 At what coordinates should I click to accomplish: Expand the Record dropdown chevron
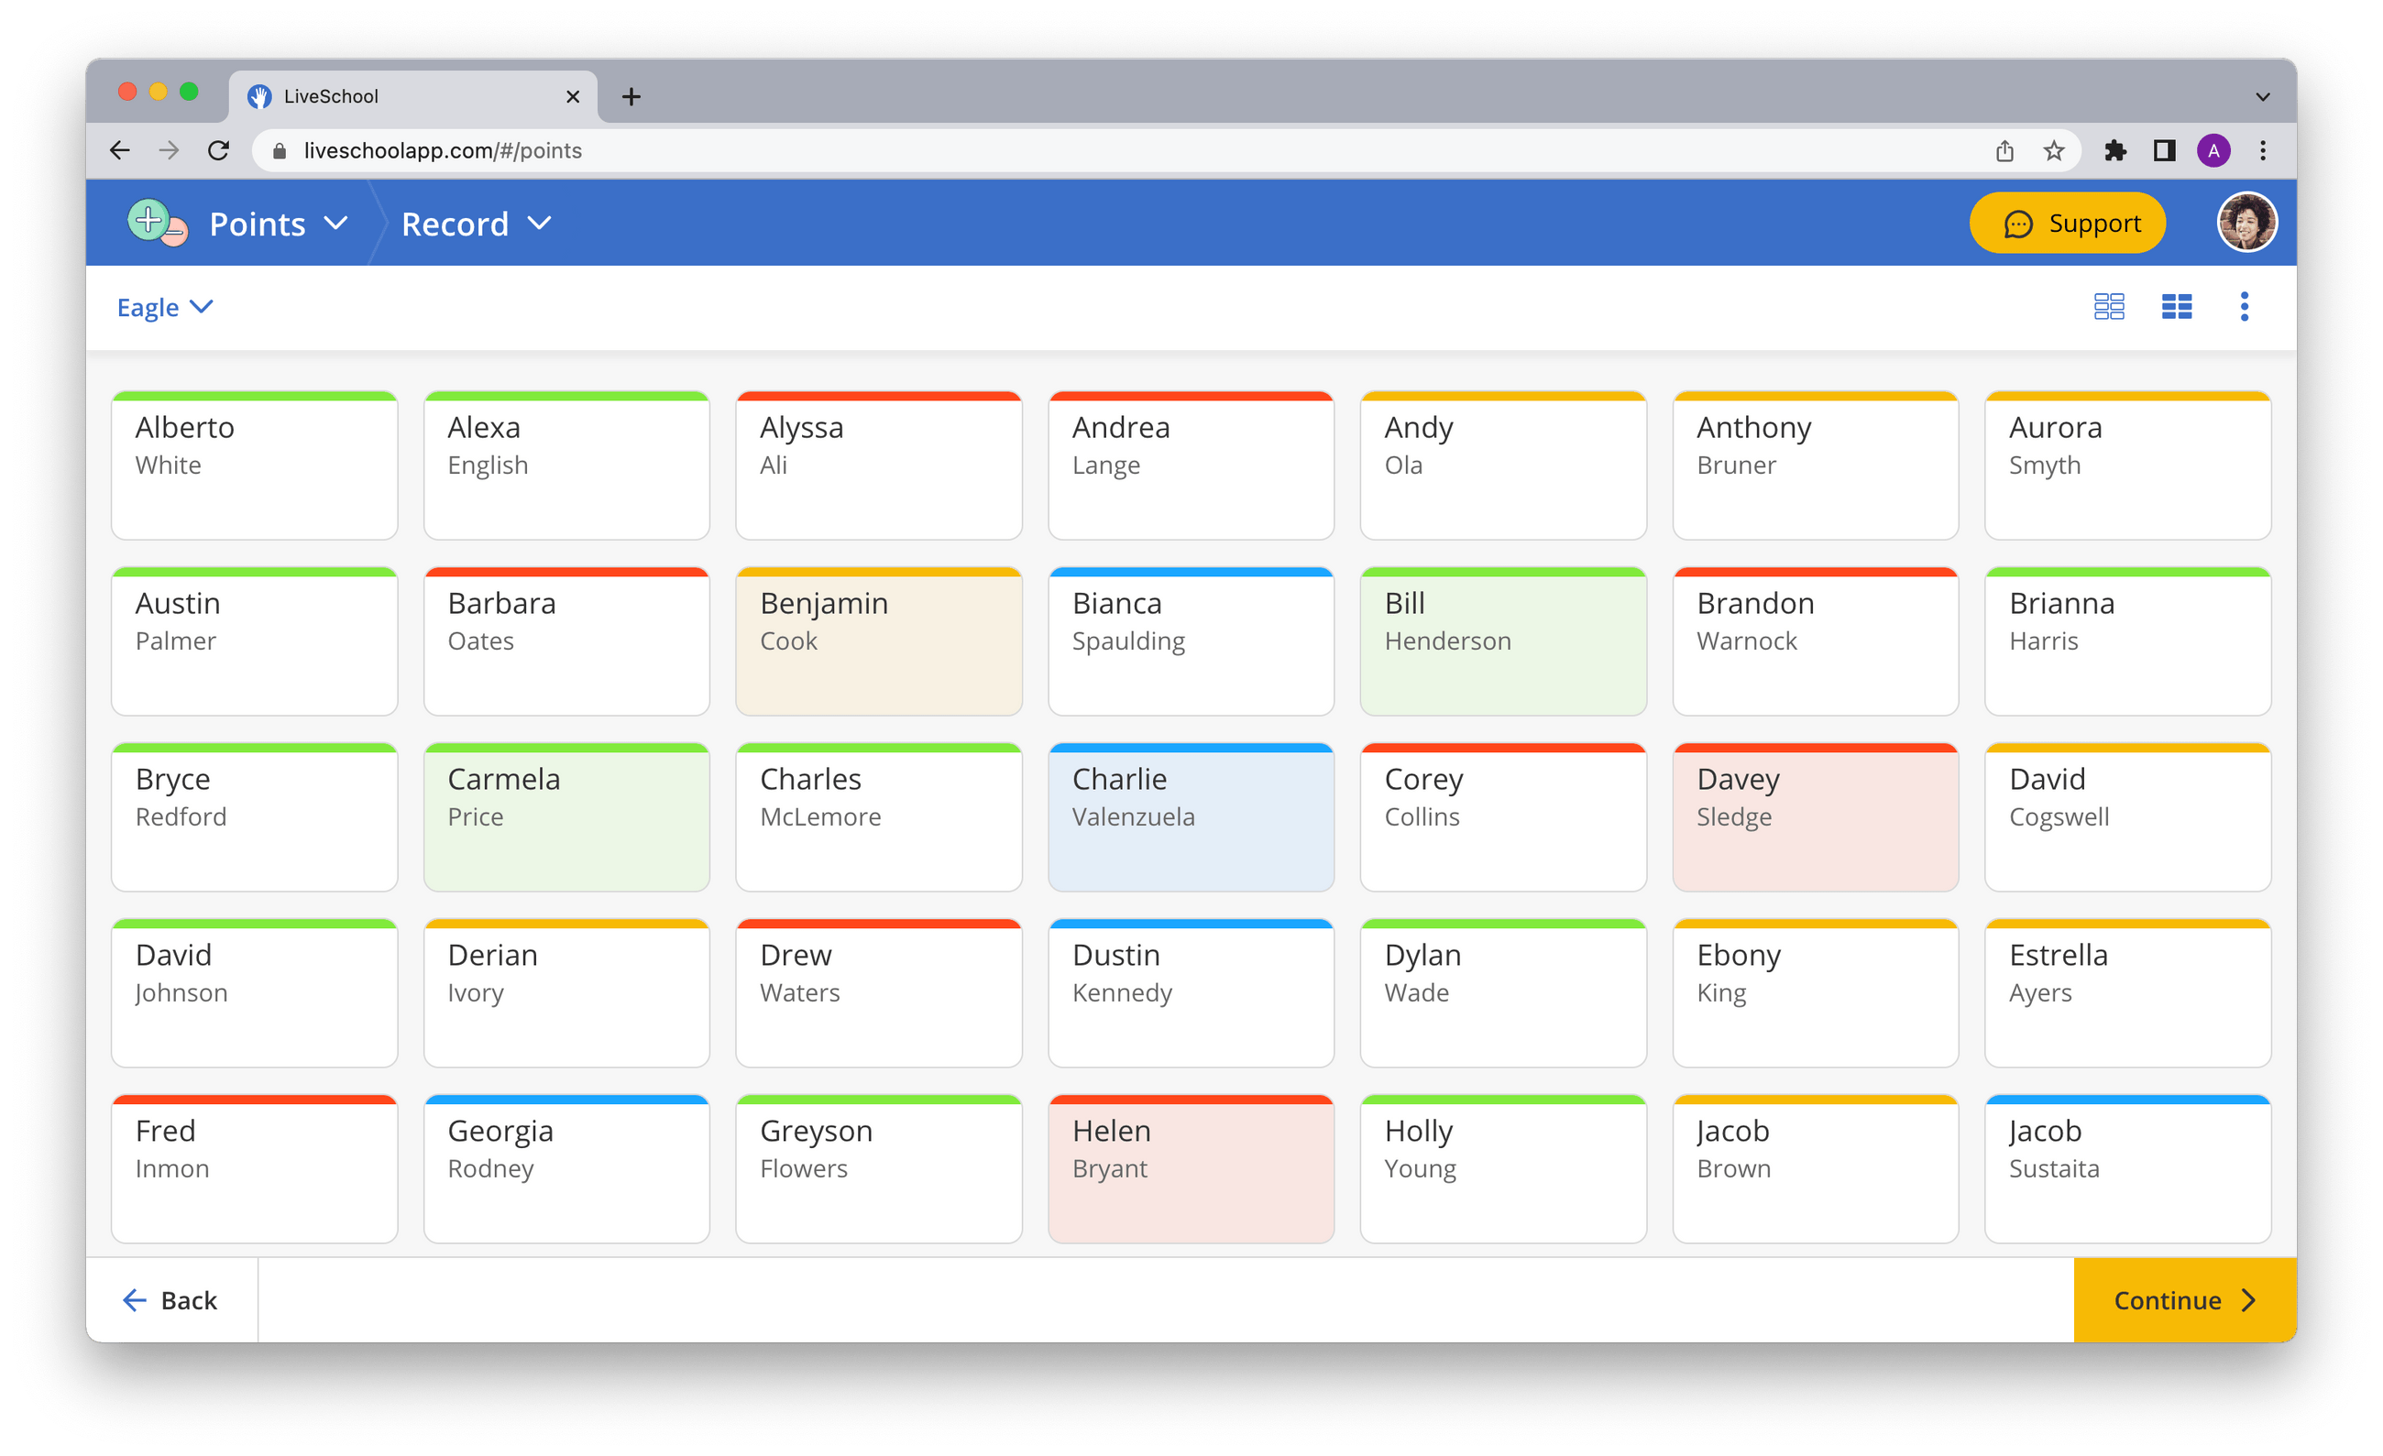click(x=540, y=224)
